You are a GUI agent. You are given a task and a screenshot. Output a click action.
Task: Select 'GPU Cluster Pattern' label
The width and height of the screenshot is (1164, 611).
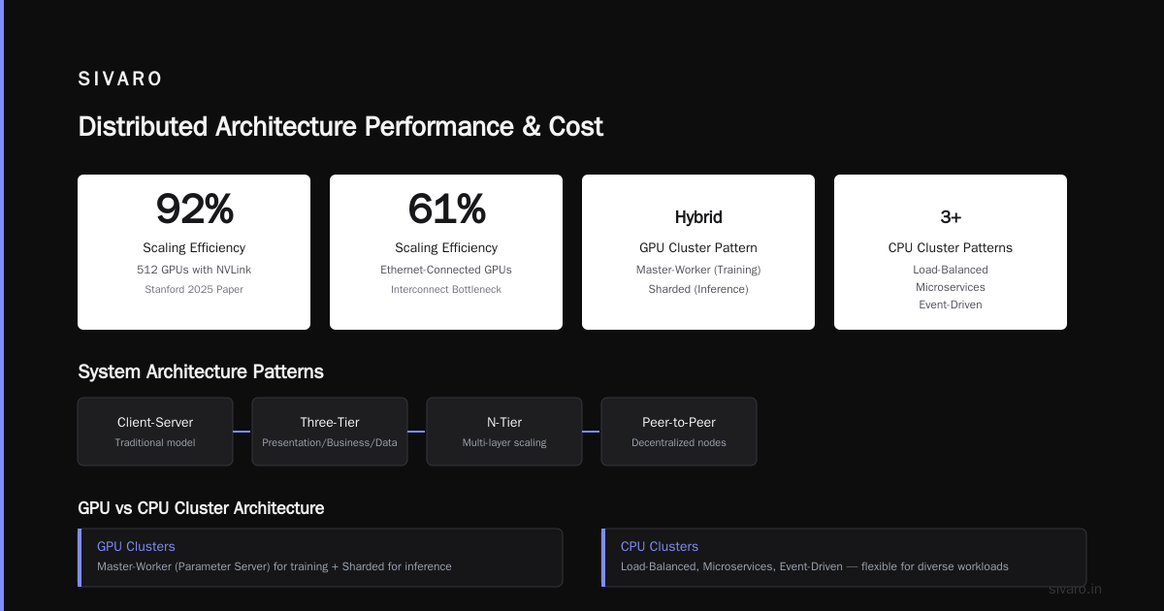[698, 247]
